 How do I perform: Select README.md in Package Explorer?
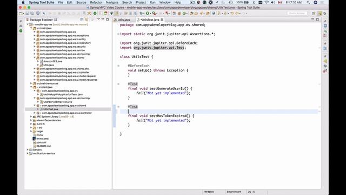[43, 146]
